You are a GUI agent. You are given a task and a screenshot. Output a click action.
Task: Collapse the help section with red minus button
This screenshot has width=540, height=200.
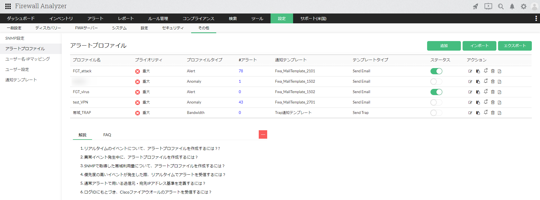point(263,134)
